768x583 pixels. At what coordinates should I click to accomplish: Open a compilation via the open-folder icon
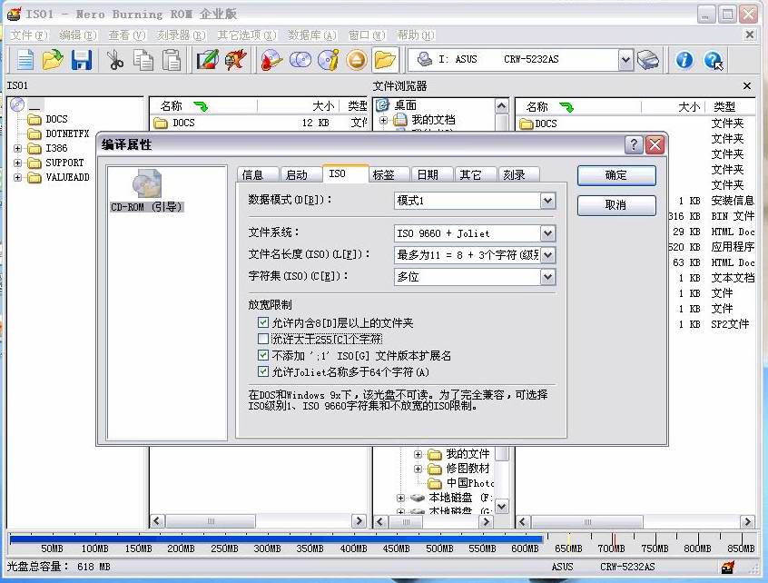point(53,60)
